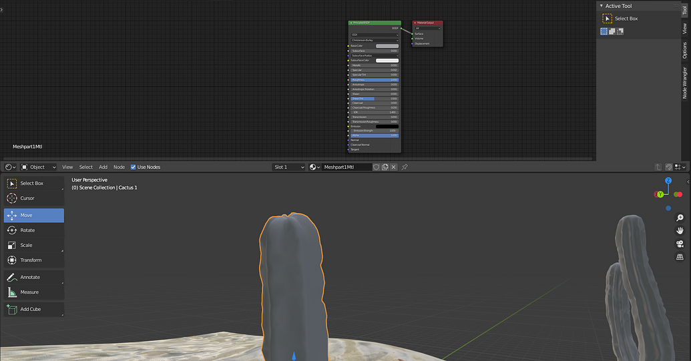Pin the material with the pin icon
Screen dimensions: 691x361
click(x=405, y=167)
